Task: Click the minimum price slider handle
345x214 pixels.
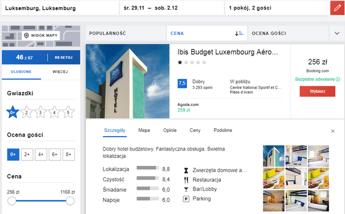Action: point(12,201)
